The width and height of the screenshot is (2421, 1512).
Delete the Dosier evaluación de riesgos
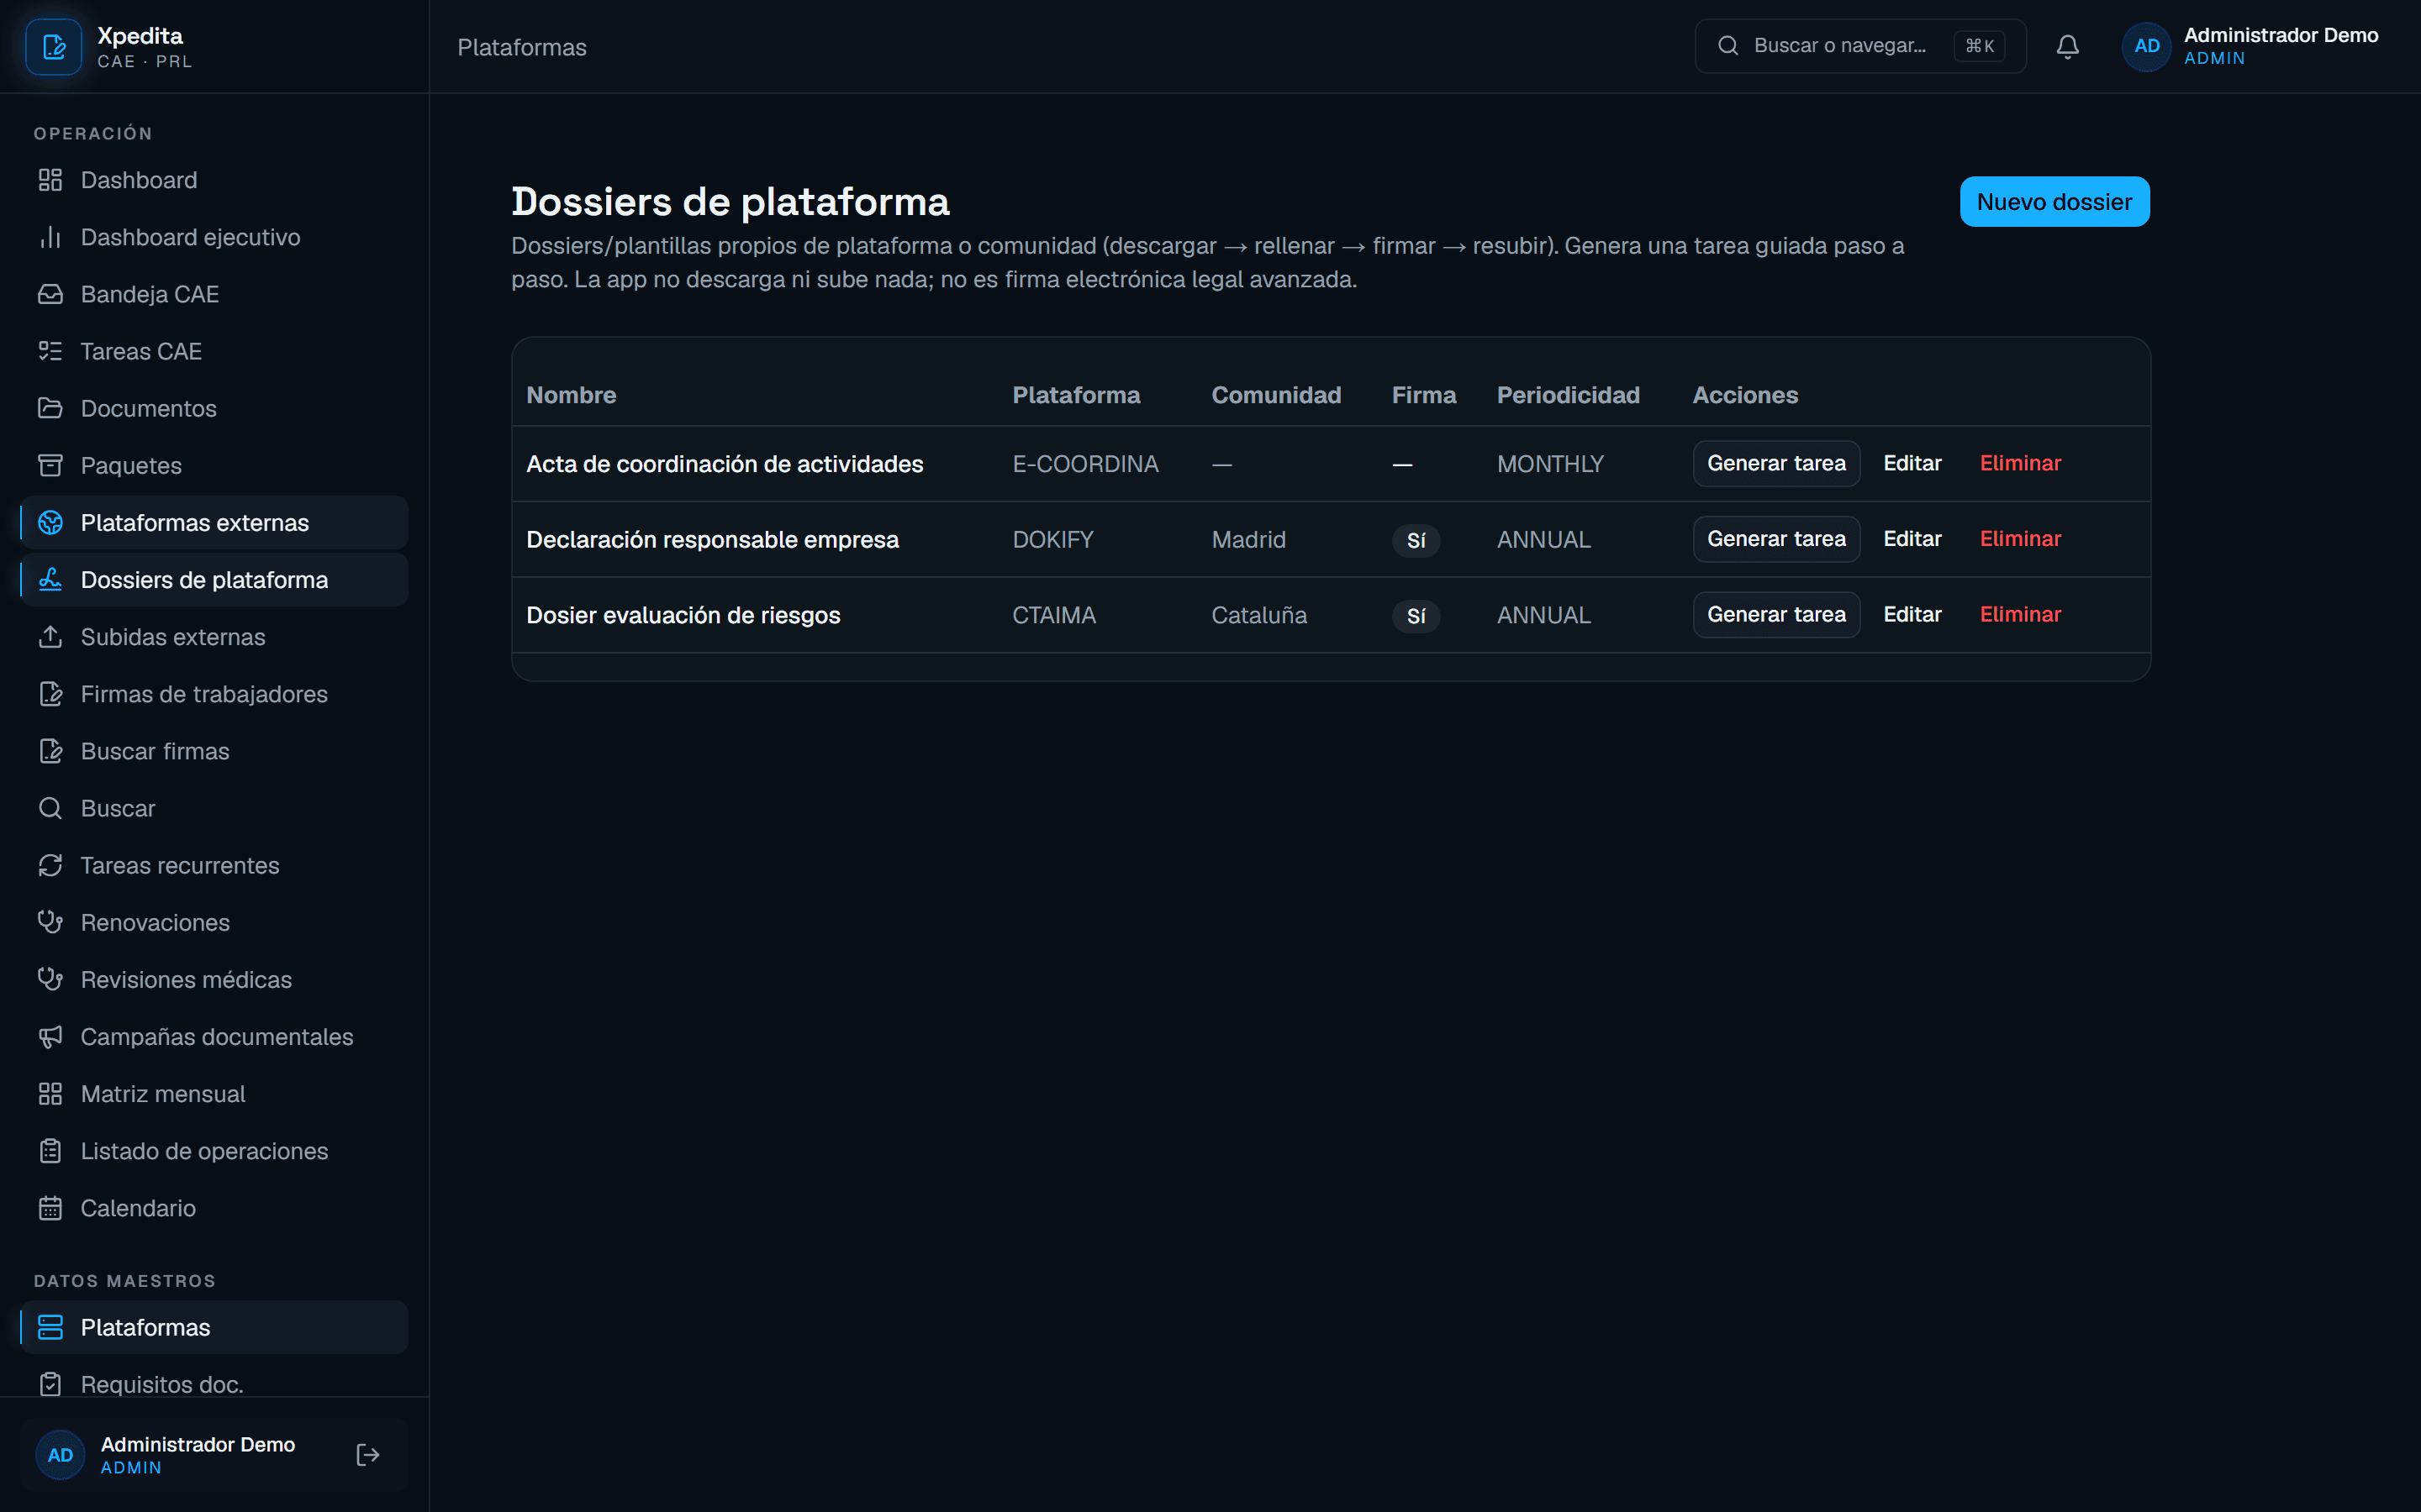pyautogui.click(x=2020, y=614)
